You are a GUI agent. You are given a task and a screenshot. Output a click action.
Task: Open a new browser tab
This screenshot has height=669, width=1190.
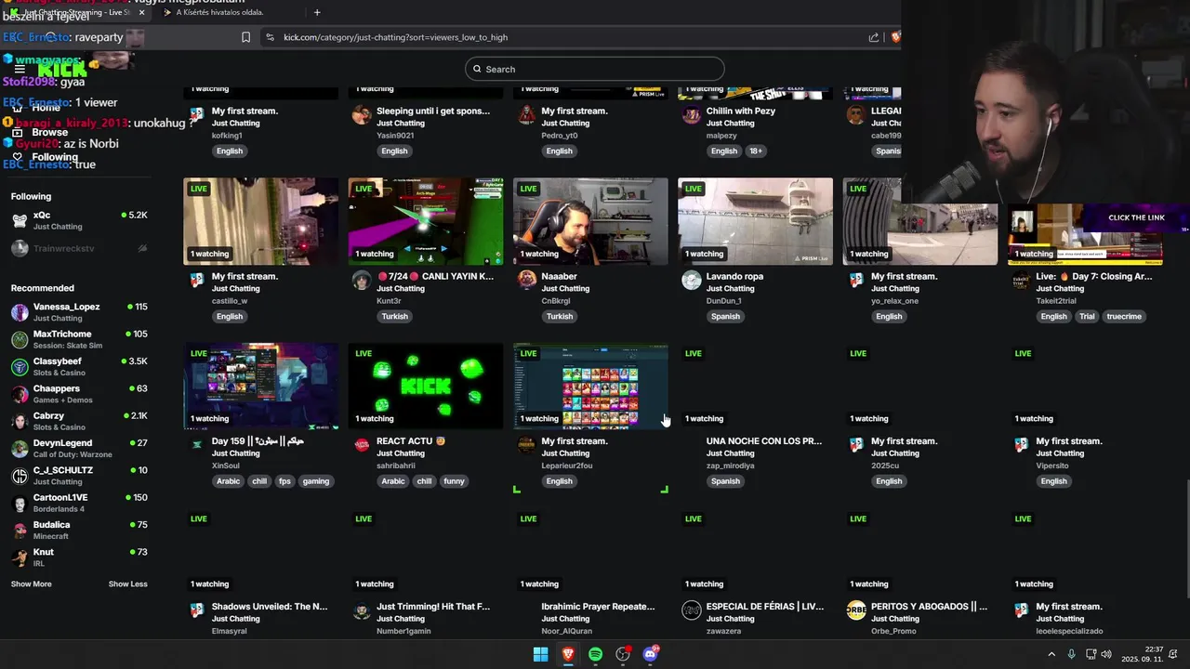(317, 12)
